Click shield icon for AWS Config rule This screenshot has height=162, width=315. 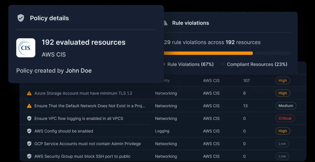[29, 131]
